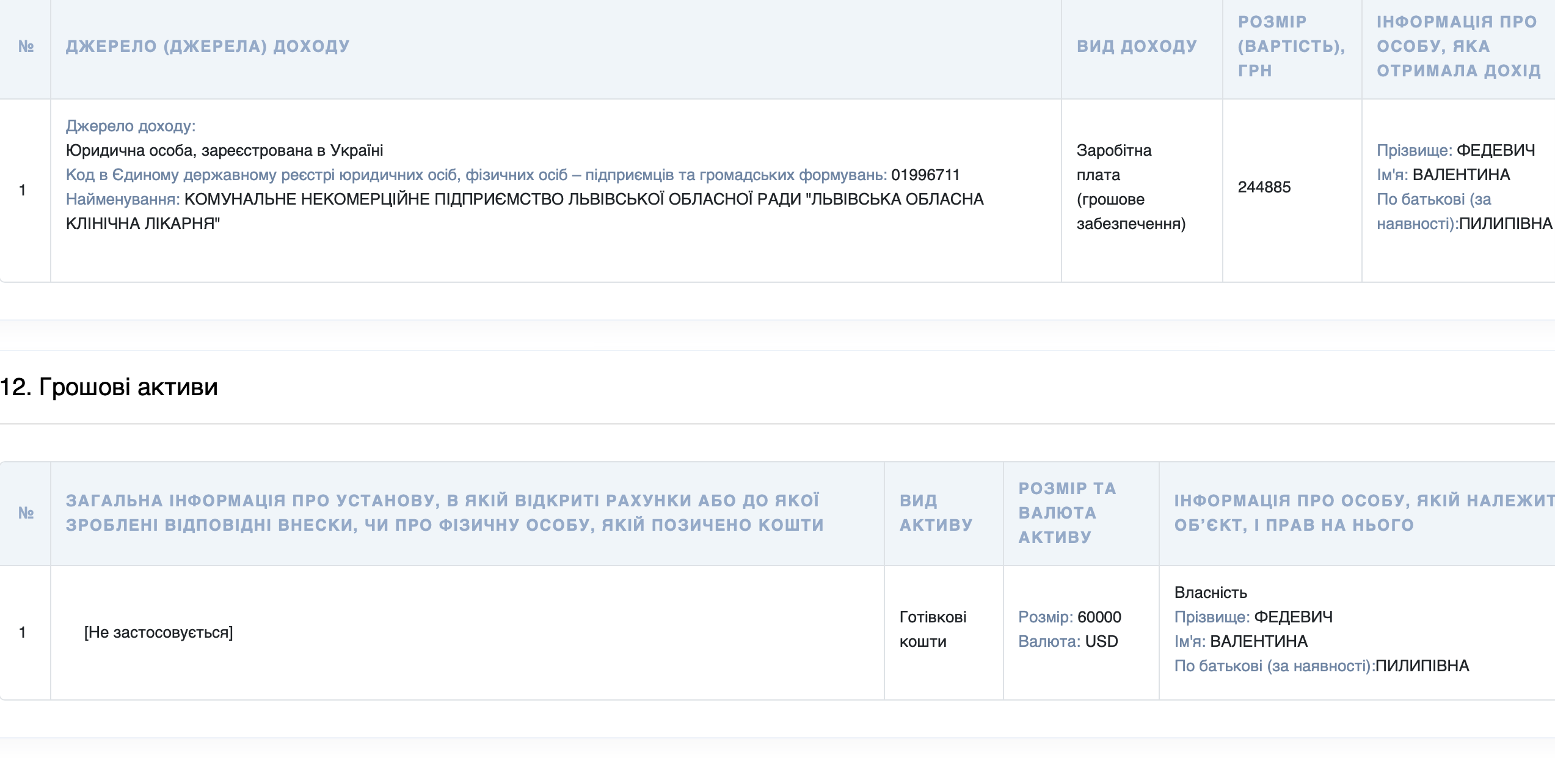This screenshot has width=1555, height=758.
Task: Click the 'Джерело (джерела) доходу' column header
Action: point(208,46)
